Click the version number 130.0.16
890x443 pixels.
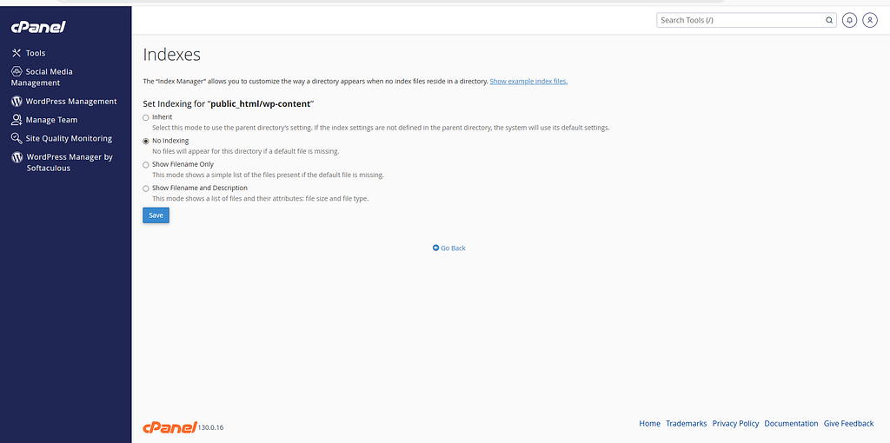pos(210,427)
